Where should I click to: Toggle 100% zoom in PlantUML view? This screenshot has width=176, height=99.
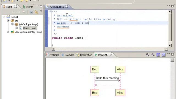click(164, 55)
